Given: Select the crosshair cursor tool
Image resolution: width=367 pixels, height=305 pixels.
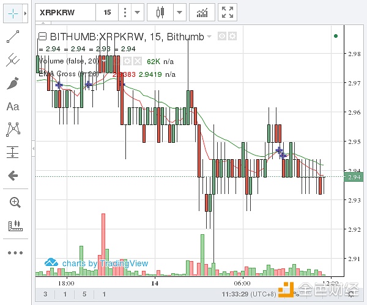Looking at the screenshot, I should coord(13,13).
